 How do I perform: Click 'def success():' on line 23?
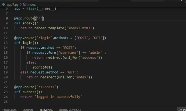click(28, 92)
